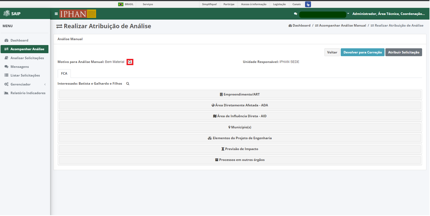Click the BRASIL label in top bar

pos(129,4)
